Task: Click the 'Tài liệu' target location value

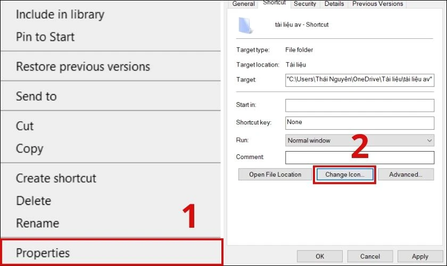Action: [296, 64]
